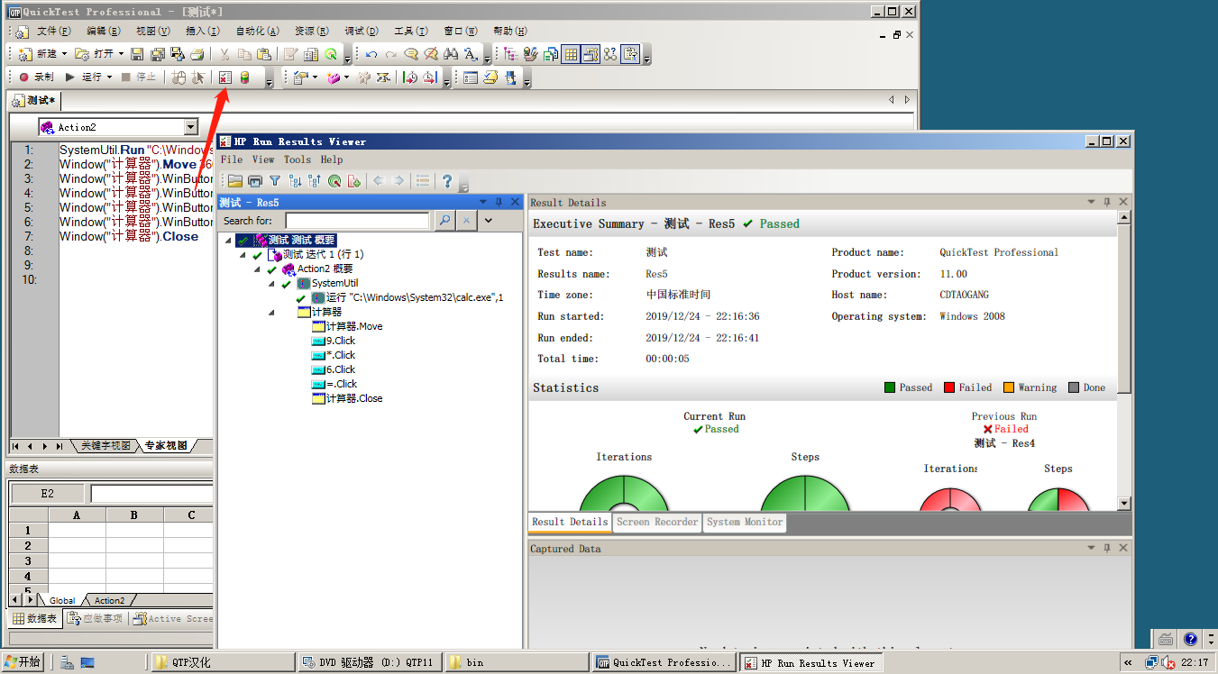Select the Action2 data sheet tab

coord(110,600)
